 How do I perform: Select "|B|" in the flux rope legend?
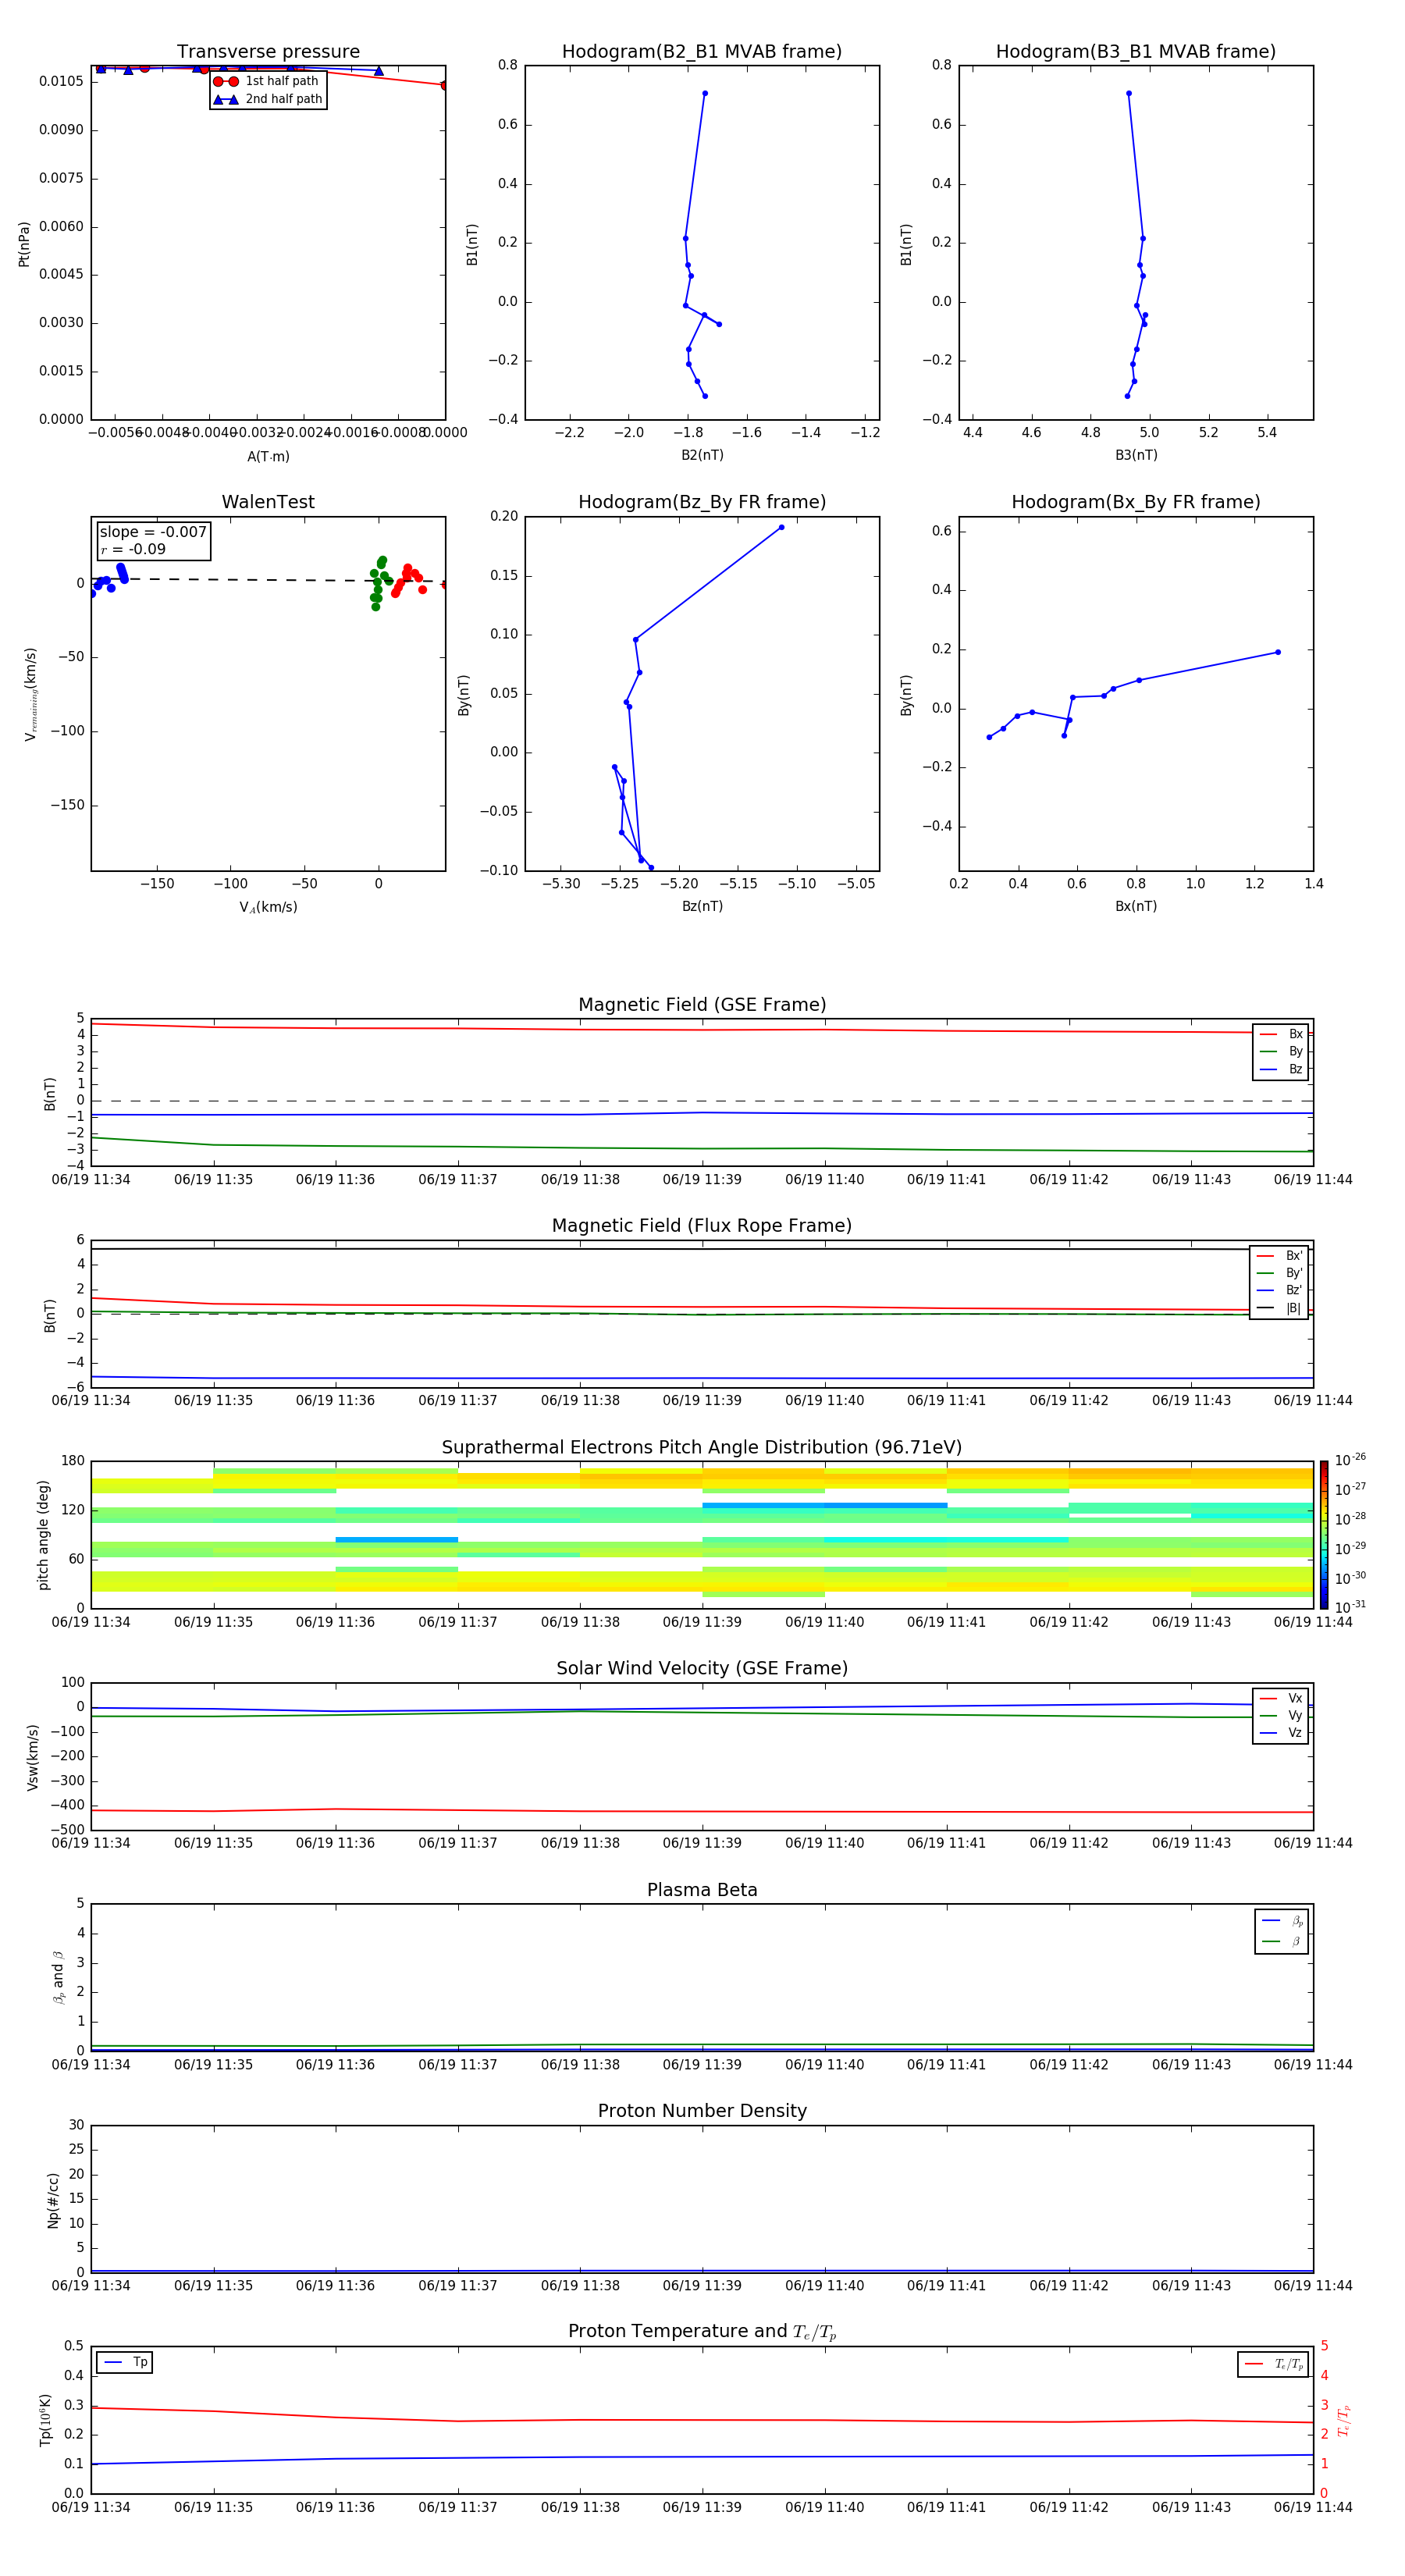(x=1280, y=1308)
